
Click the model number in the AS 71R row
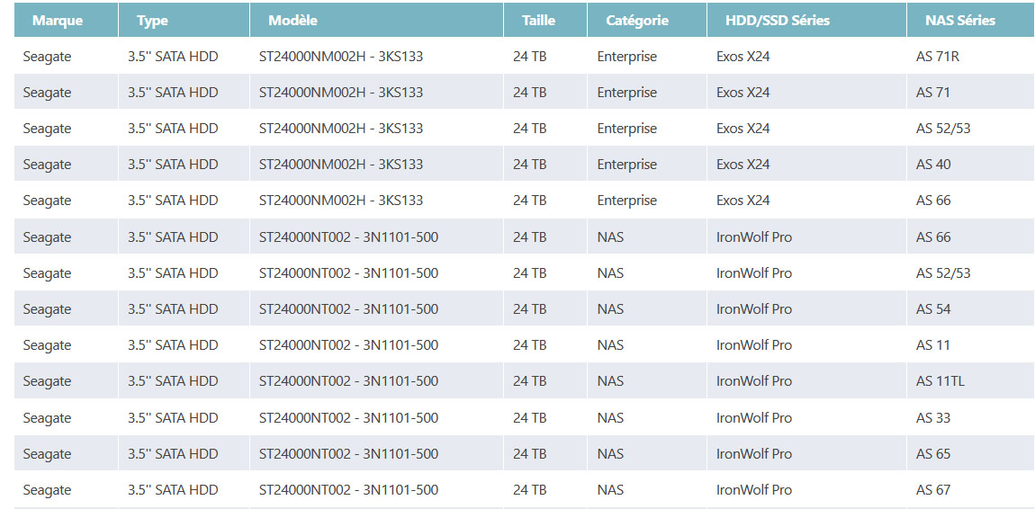340,56
